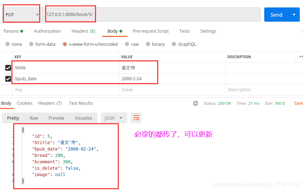Click the empty Description placeholder field
The image size is (303, 191).
pyautogui.click(x=264, y=90)
